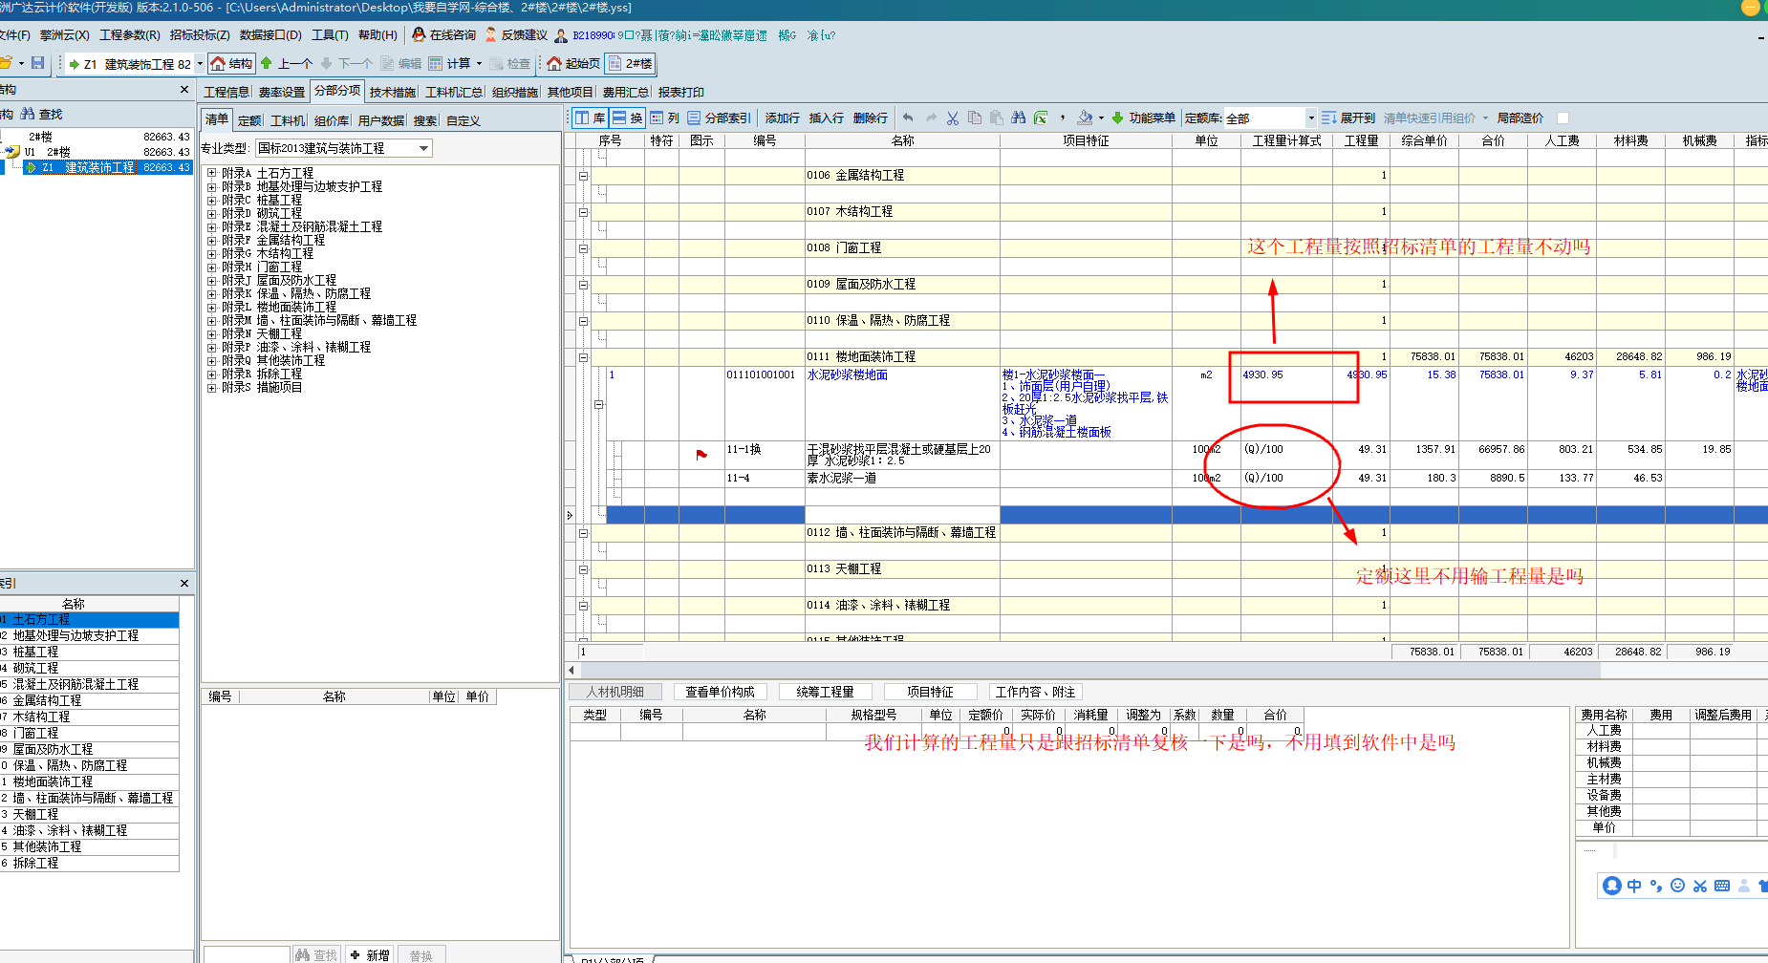Click the red flag on row 11-1换
Viewport: 1768px width, 963px height.
pyautogui.click(x=701, y=455)
